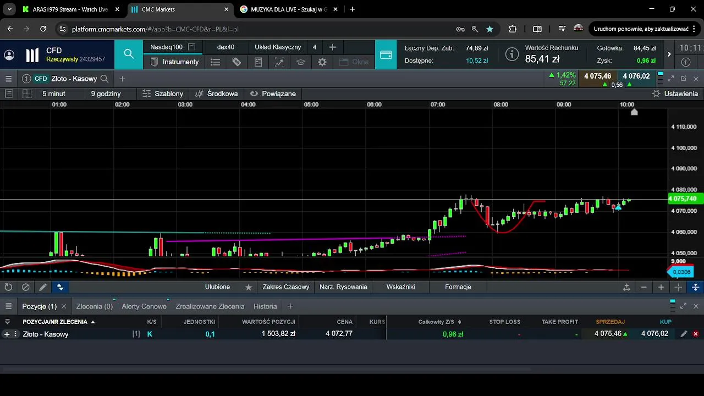Open the education graduation cap icon
Screen dimensions: 704x396
pyautogui.click(x=301, y=62)
